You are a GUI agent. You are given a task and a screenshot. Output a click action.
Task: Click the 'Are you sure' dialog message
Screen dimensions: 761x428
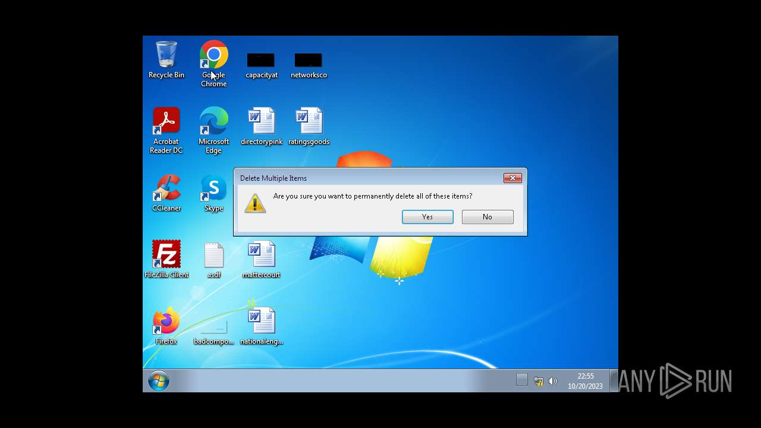click(373, 196)
